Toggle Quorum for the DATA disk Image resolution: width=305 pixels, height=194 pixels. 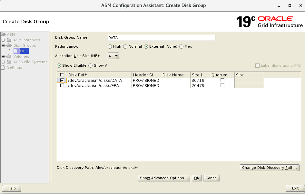[x=222, y=80]
